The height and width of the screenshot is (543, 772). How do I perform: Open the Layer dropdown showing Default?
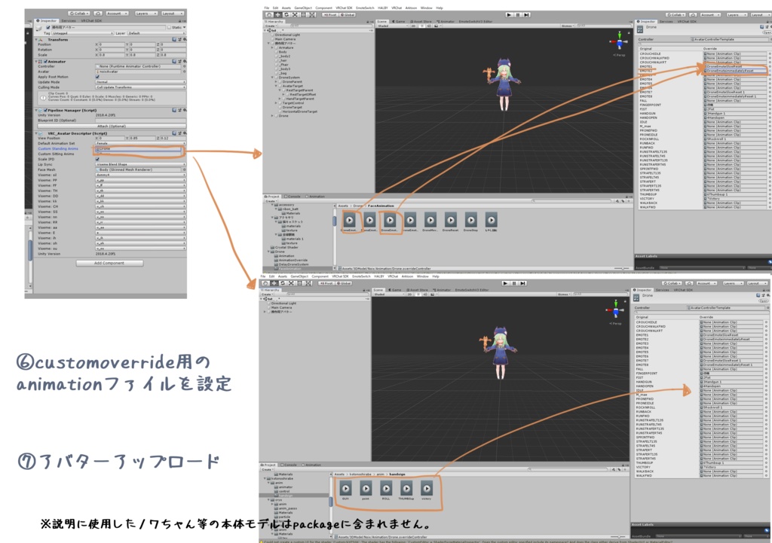tap(156, 33)
